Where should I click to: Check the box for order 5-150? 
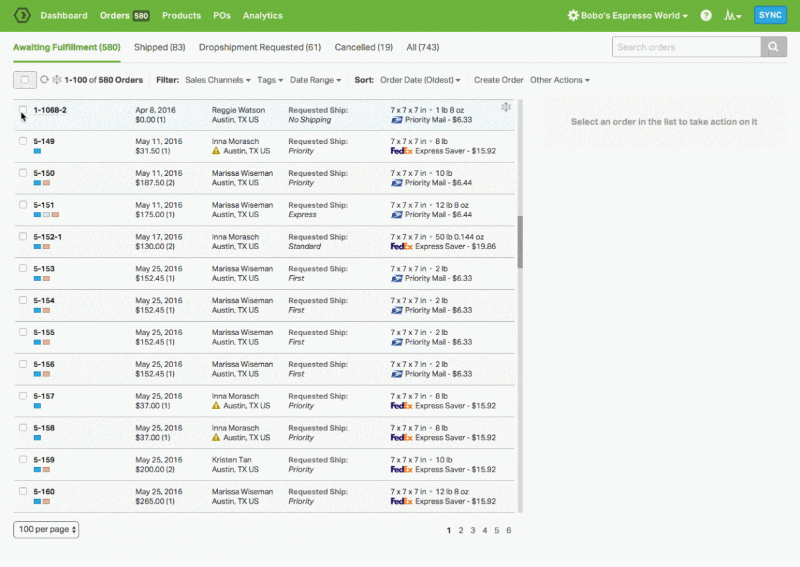tap(23, 173)
